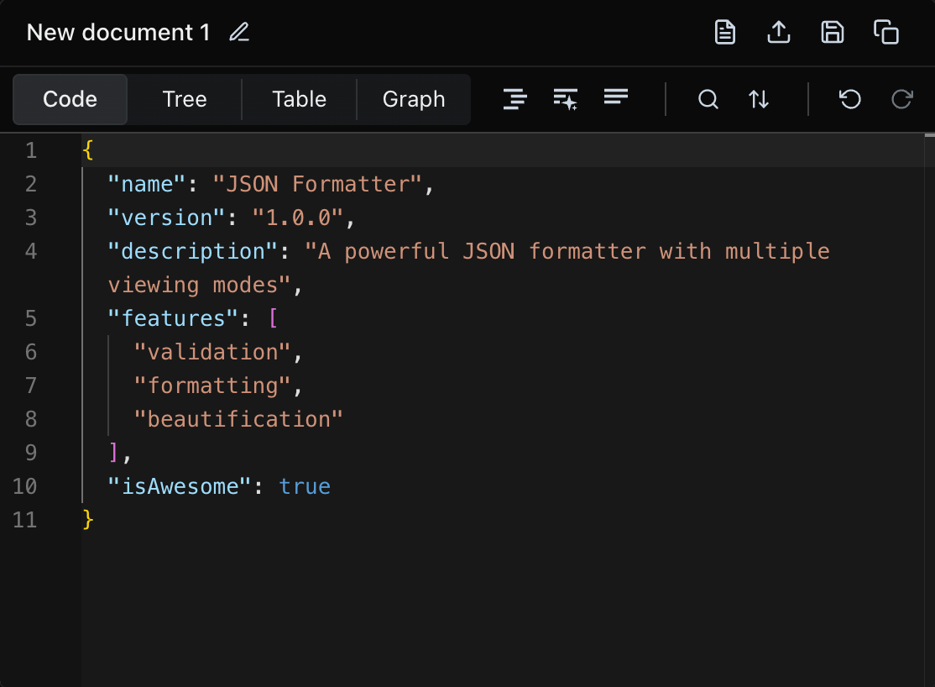Image resolution: width=935 pixels, height=687 pixels.
Task: Open the Graph view tab
Action: pos(414,99)
